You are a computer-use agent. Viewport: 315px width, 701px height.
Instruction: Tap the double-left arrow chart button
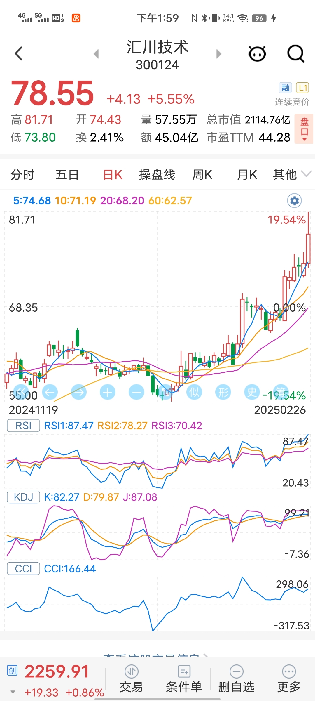pyautogui.click(x=21, y=392)
